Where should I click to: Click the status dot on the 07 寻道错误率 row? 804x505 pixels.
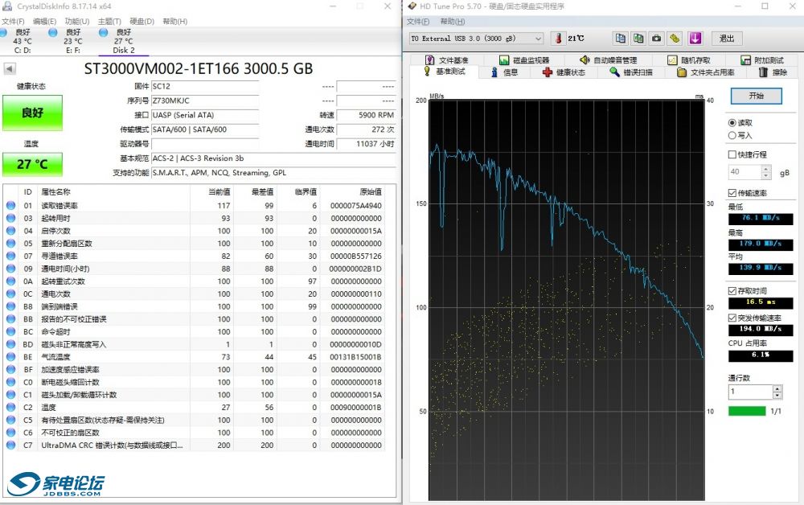point(10,256)
